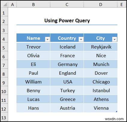Screen dimensions: 127x122
Task: Open the Name column filter dropdown
Action: click(47, 39)
